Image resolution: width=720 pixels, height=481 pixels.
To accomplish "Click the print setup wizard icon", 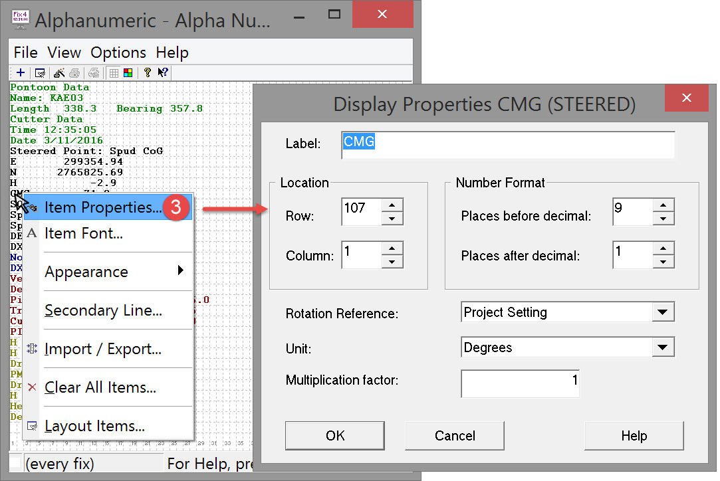I will [59, 72].
